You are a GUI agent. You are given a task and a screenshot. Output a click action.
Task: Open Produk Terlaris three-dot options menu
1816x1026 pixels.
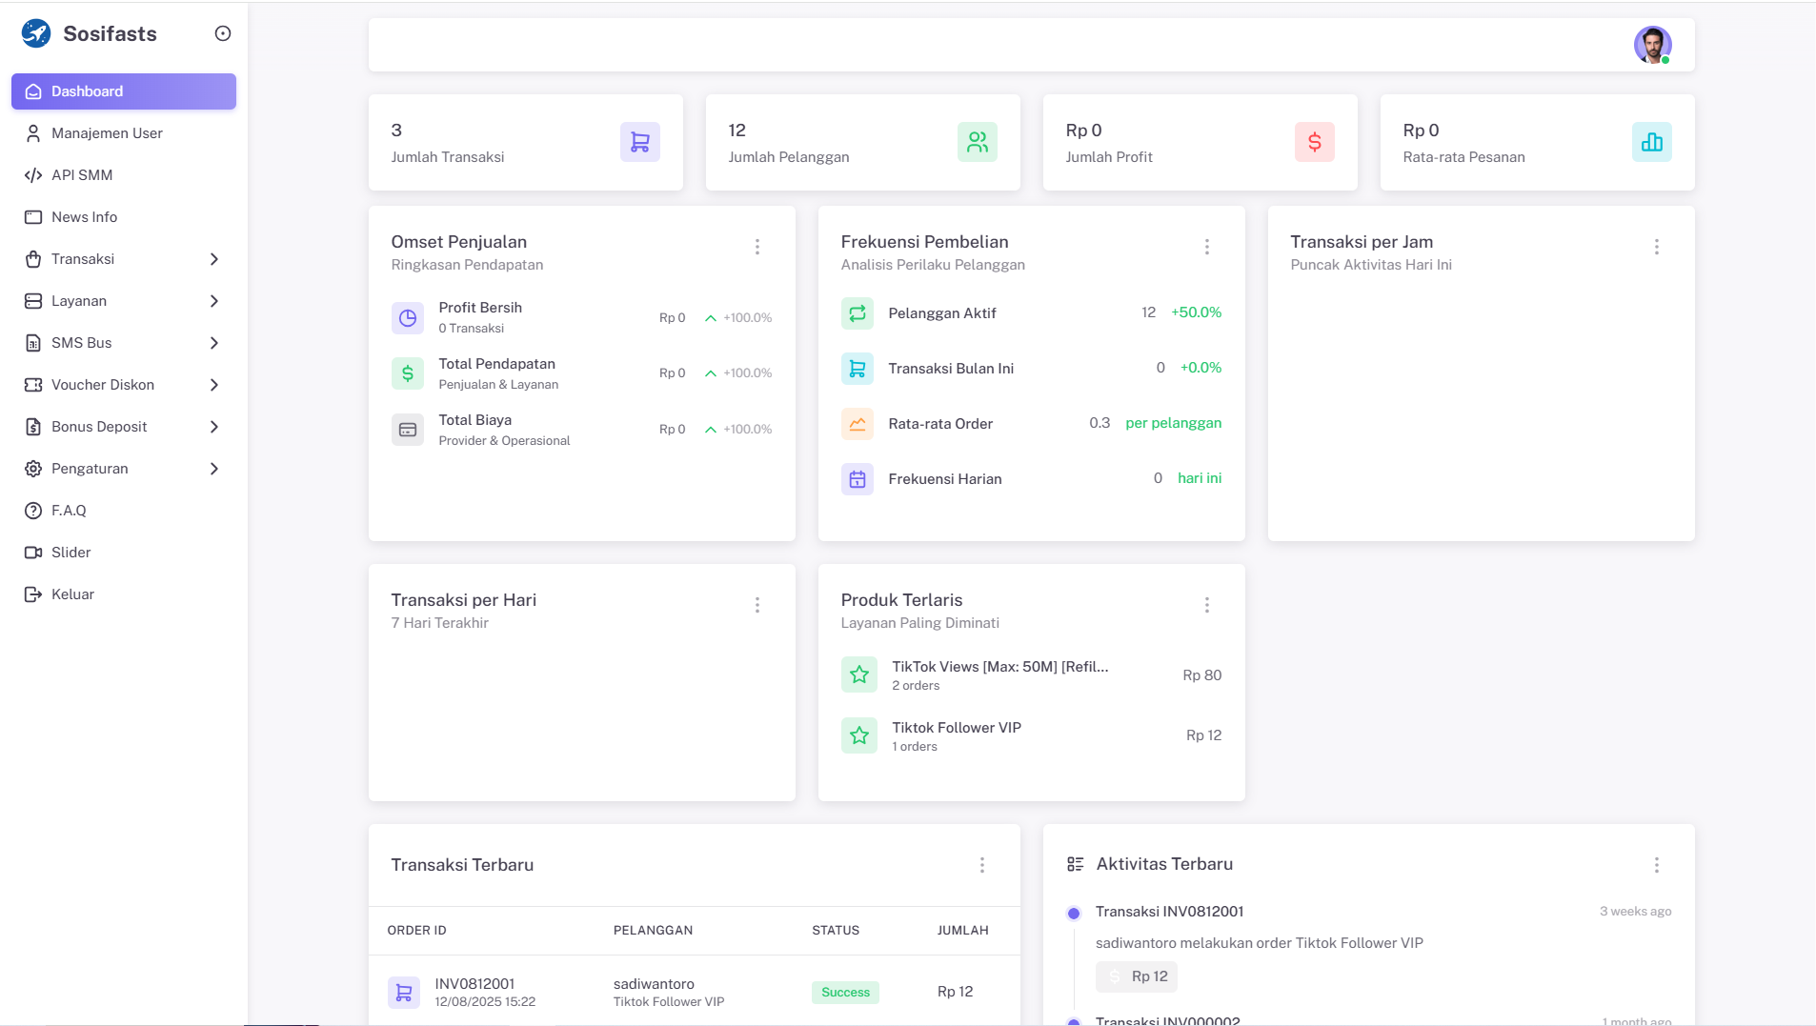pos(1207,605)
